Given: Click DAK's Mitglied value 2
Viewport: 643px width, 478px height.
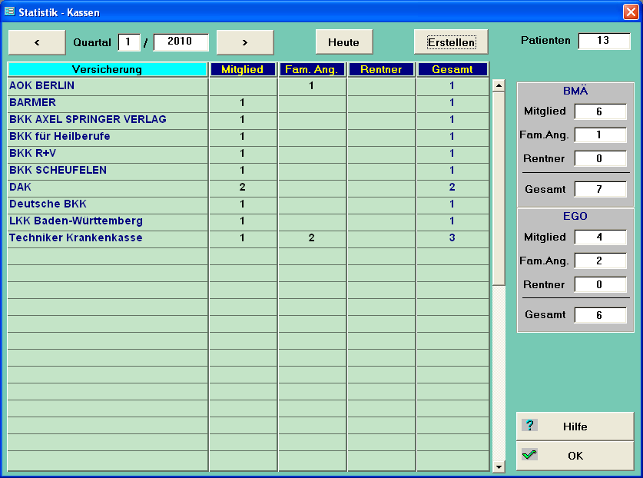Looking at the screenshot, I should pyautogui.click(x=243, y=187).
